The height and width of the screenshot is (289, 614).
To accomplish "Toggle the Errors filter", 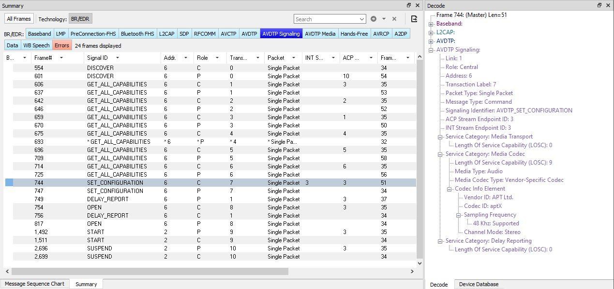I will pyautogui.click(x=62, y=45).
